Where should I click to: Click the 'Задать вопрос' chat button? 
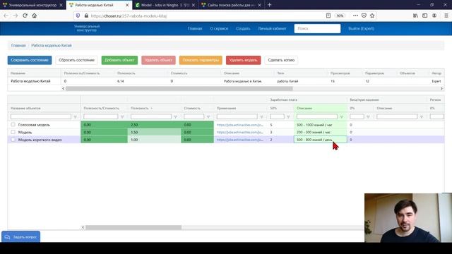click(21, 237)
